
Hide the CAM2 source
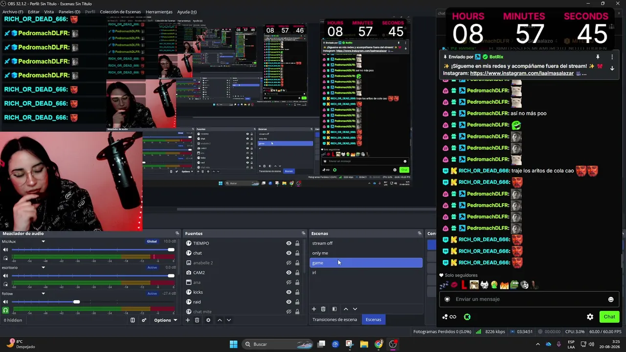[289, 273]
